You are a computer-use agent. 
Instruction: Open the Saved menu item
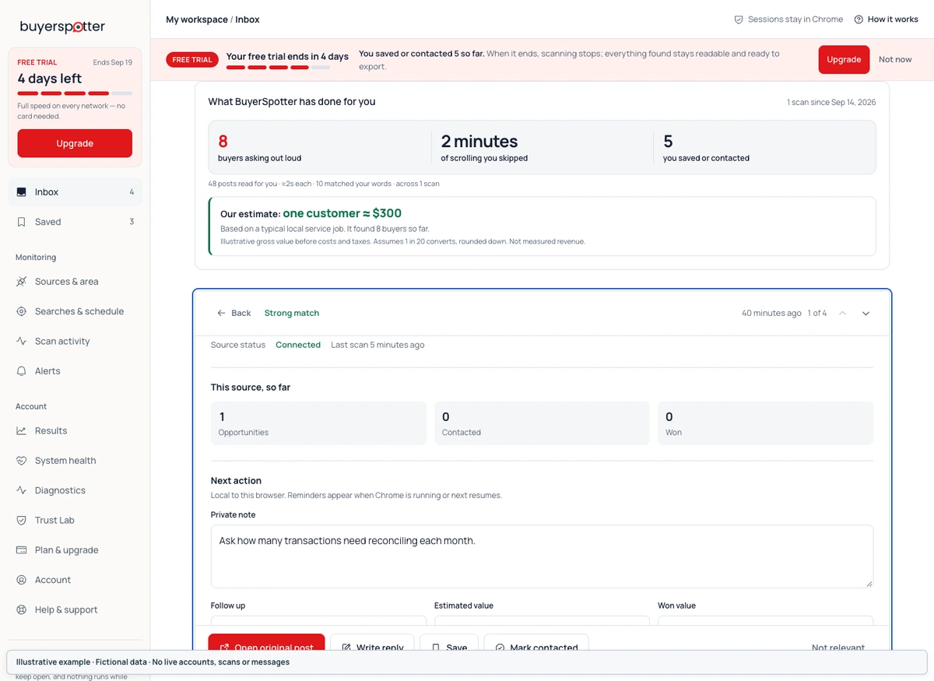click(75, 222)
